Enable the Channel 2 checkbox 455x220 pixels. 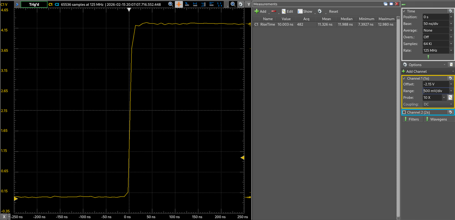click(404, 112)
